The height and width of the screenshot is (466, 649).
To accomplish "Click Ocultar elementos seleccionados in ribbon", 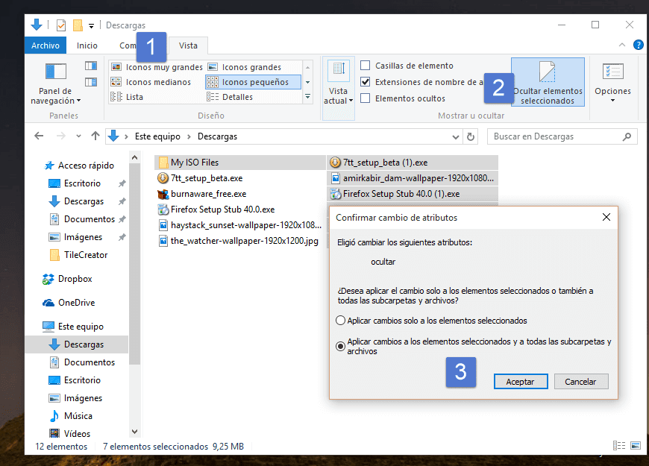I will 548,82.
